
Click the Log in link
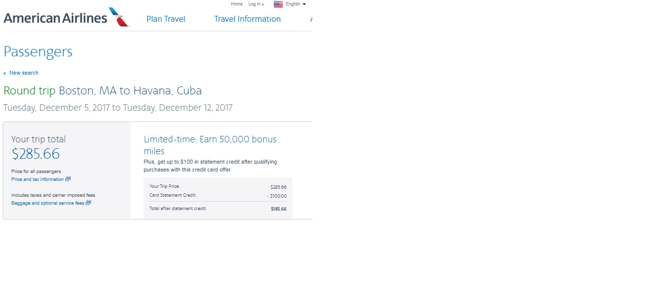click(x=256, y=4)
